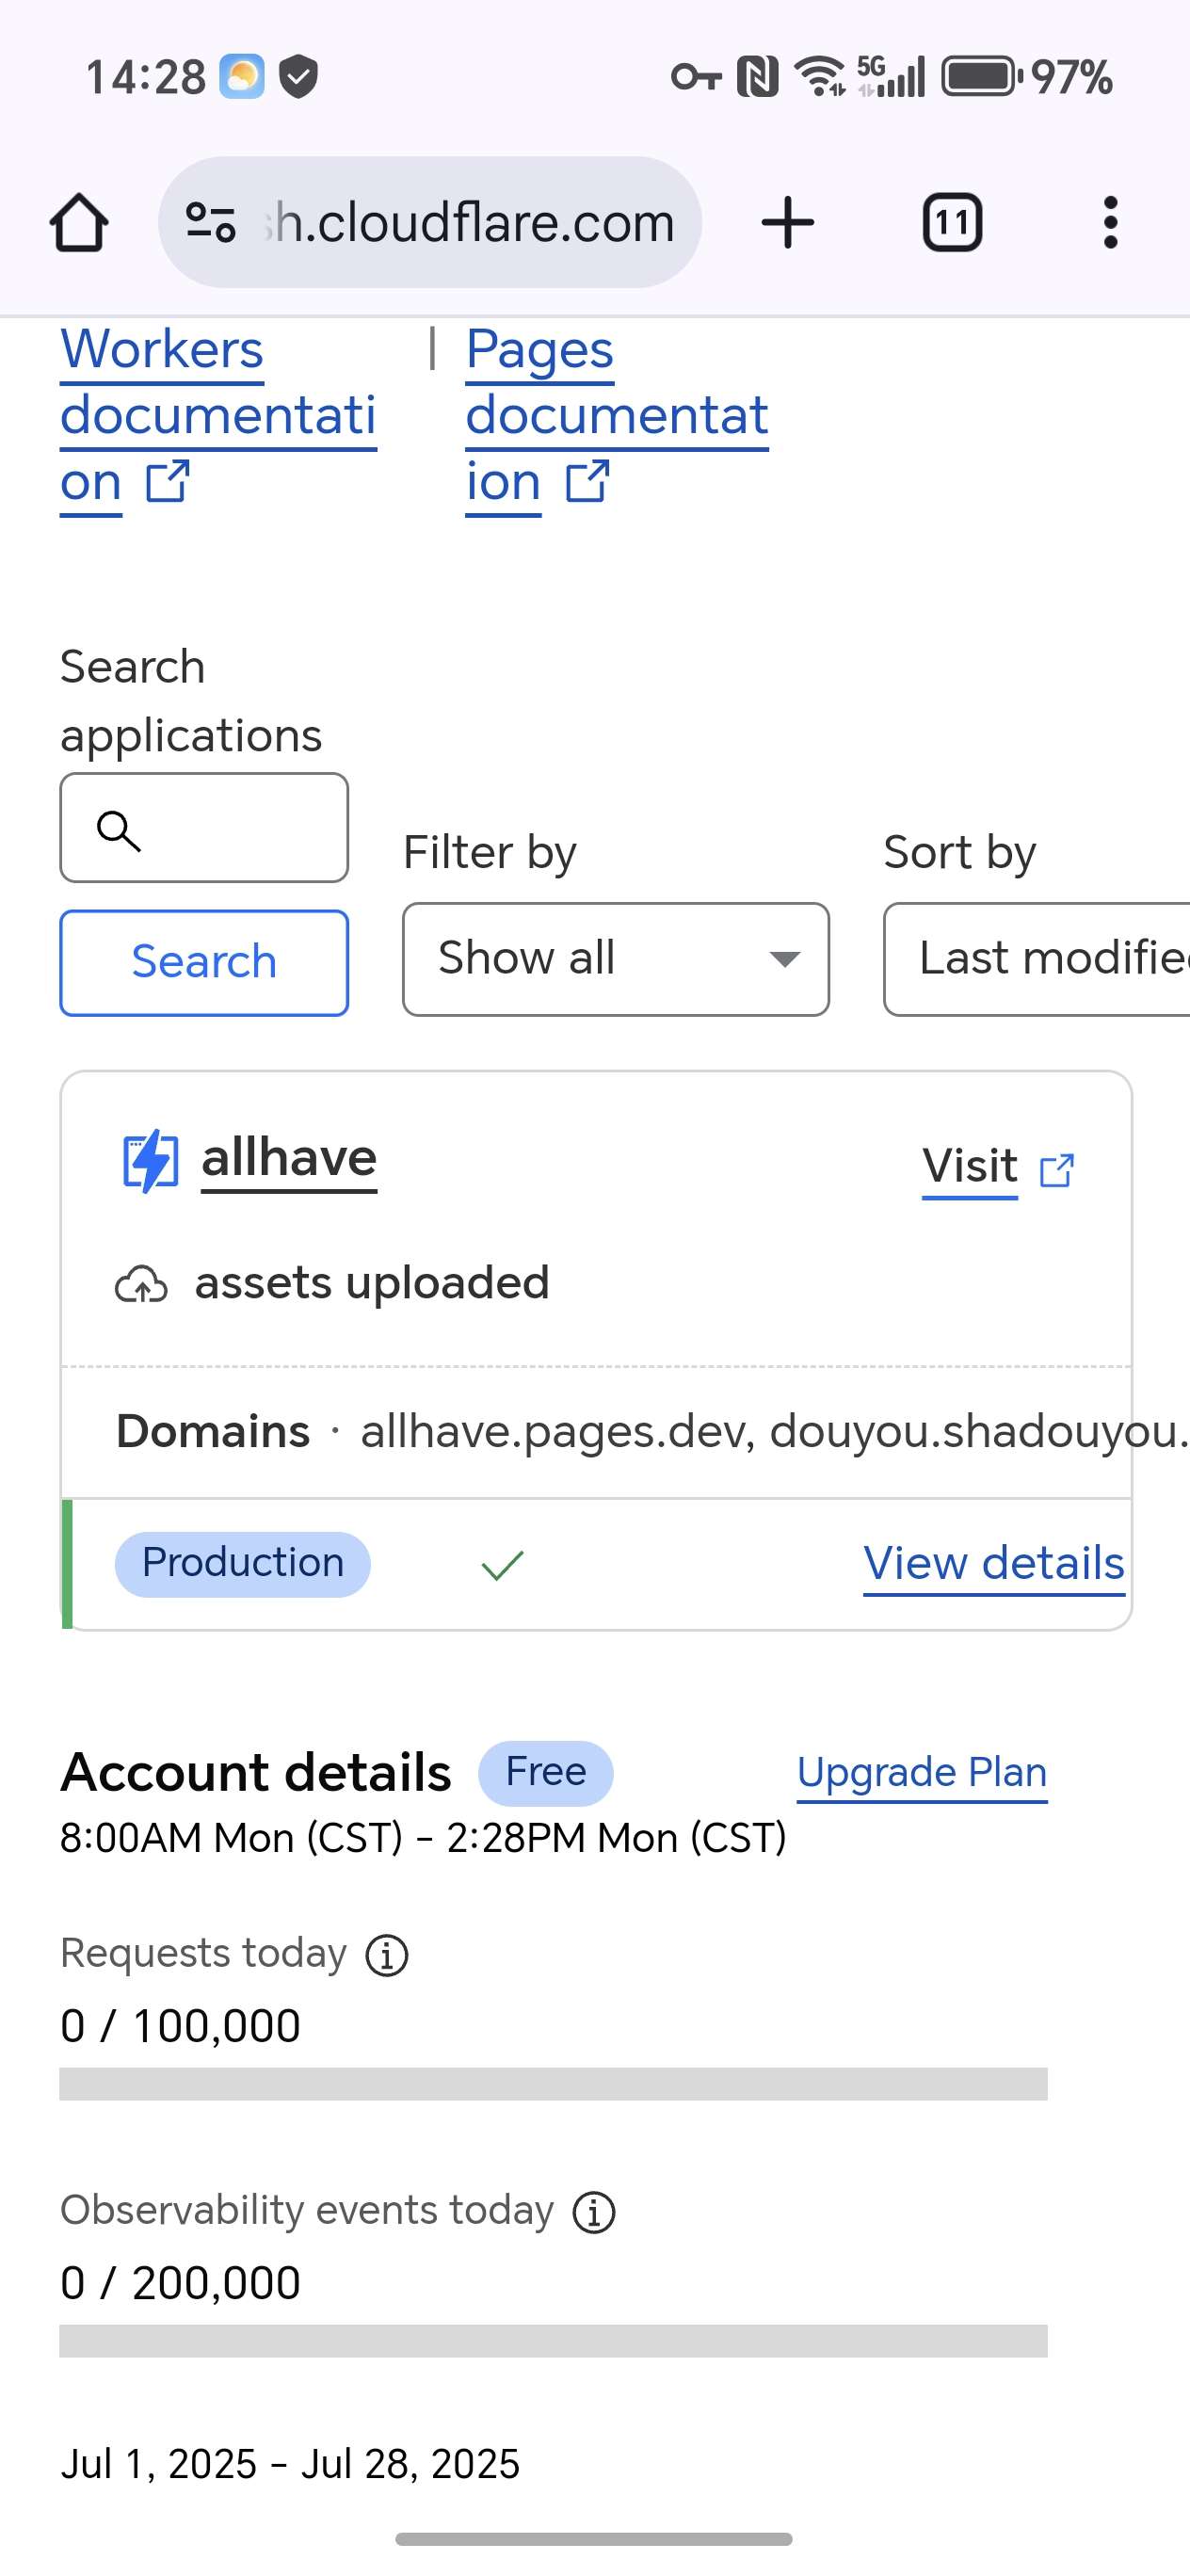Open the browser three-dot menu

pyautogui.click(x=1110, y=222)
